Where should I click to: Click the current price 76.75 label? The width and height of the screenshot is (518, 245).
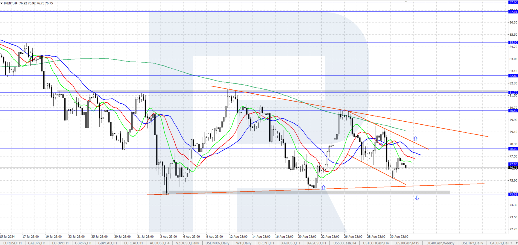tap(513, 168)
